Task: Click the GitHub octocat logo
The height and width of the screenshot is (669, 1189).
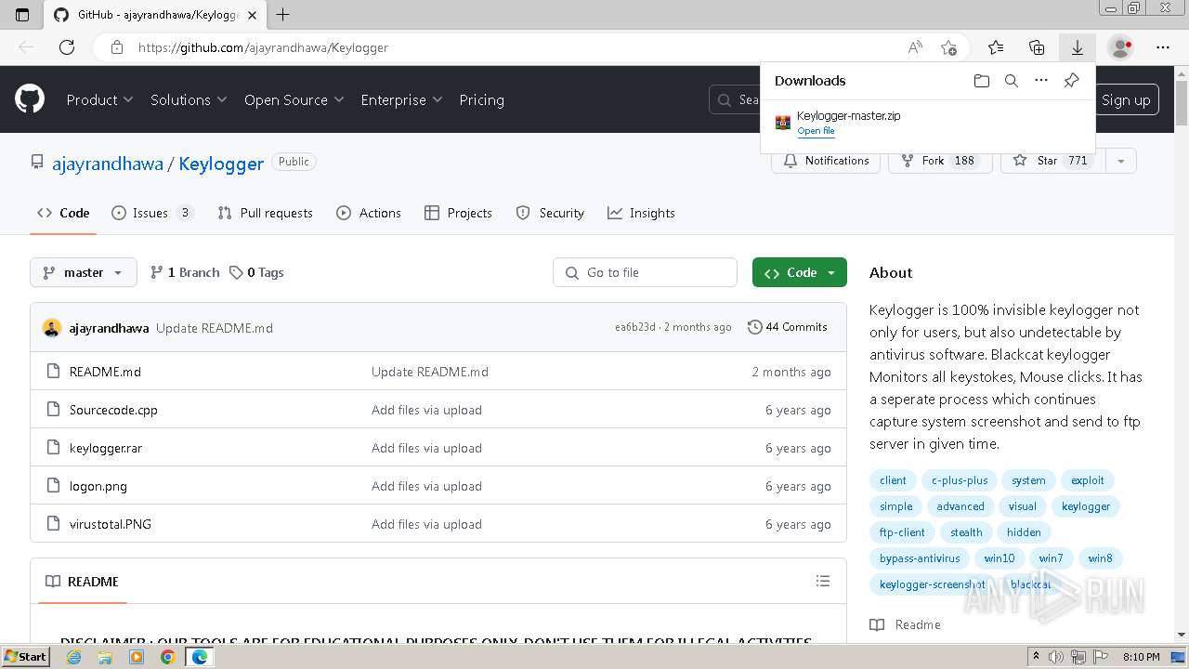Action: click(x=30, y=99)
